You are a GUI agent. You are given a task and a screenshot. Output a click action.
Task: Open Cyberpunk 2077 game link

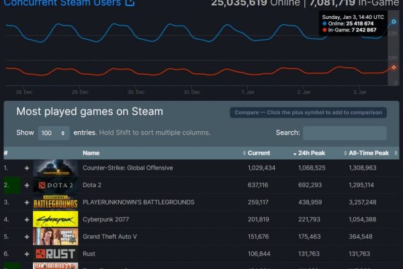105,220
